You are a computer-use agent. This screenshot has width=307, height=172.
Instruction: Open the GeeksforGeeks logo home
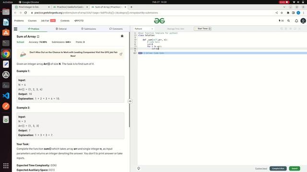(159, 21)
